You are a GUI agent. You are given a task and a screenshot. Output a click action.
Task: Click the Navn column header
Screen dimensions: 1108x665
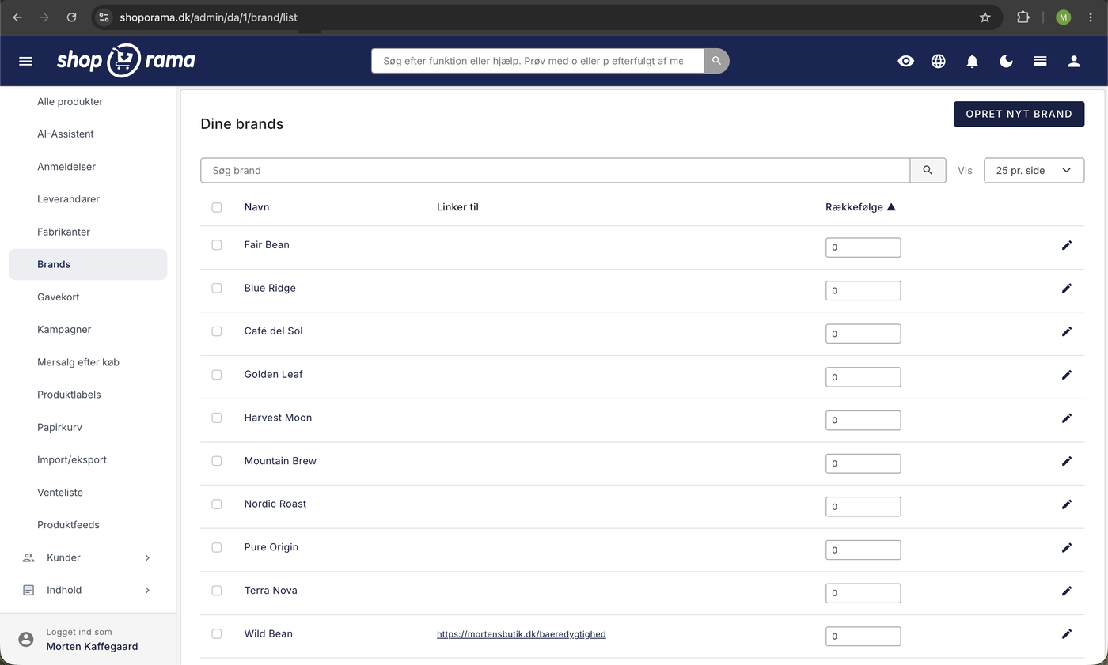pos(256,207)
